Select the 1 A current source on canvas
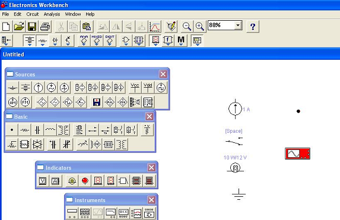The image size is (340, 220). tap(235, 109)
